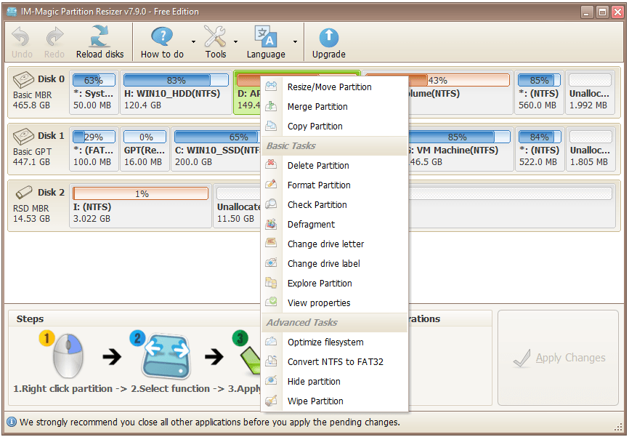Select the VM Machine NTFS partition
Image resolution: width=629 pixels, height=437 pixels.
click(x=460, y=149)
